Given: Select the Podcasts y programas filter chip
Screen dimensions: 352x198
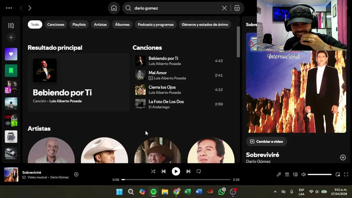Looking at the screenshot, I should click(x=156, y=24).
